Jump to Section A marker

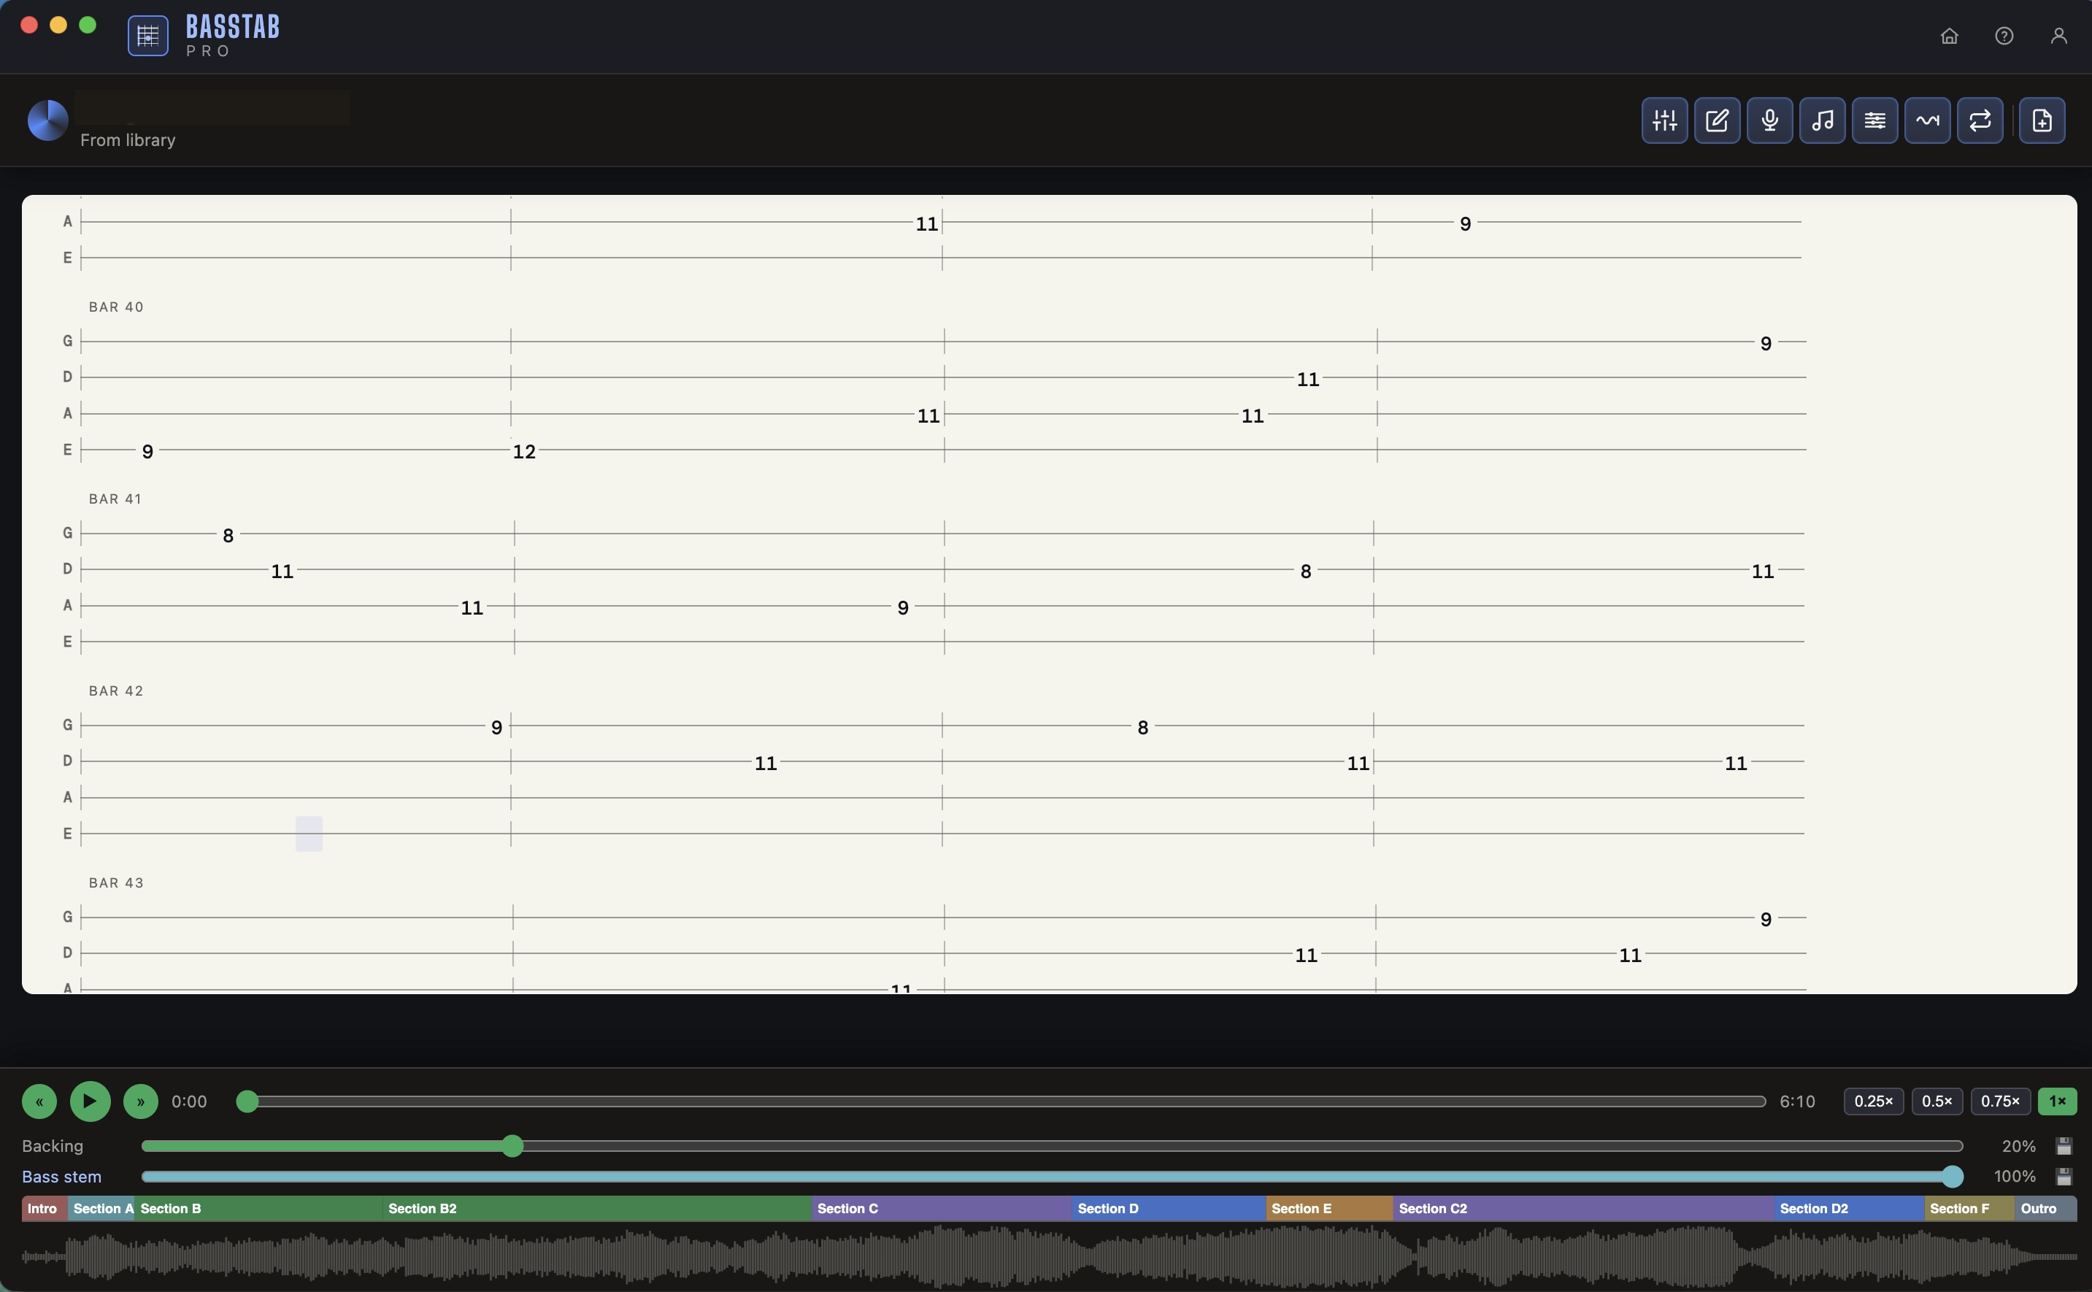click(101, 1208)
